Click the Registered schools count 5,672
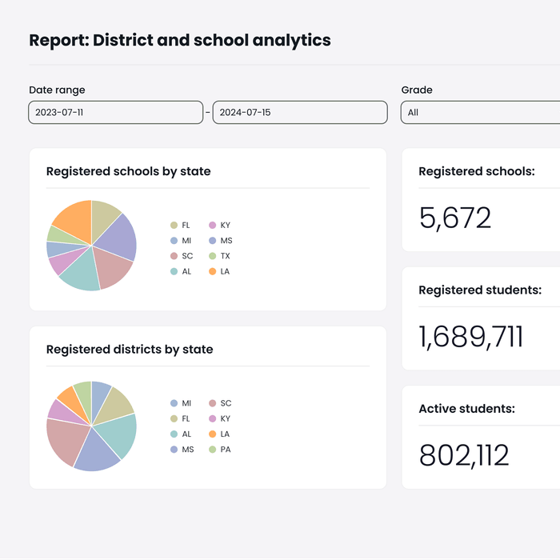The image size is (560, 560). click(x=455, y=218)
